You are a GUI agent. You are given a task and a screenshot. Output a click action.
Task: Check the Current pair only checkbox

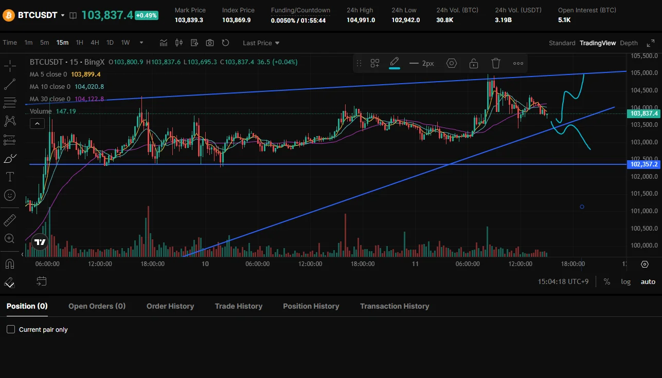pos(11,329)
